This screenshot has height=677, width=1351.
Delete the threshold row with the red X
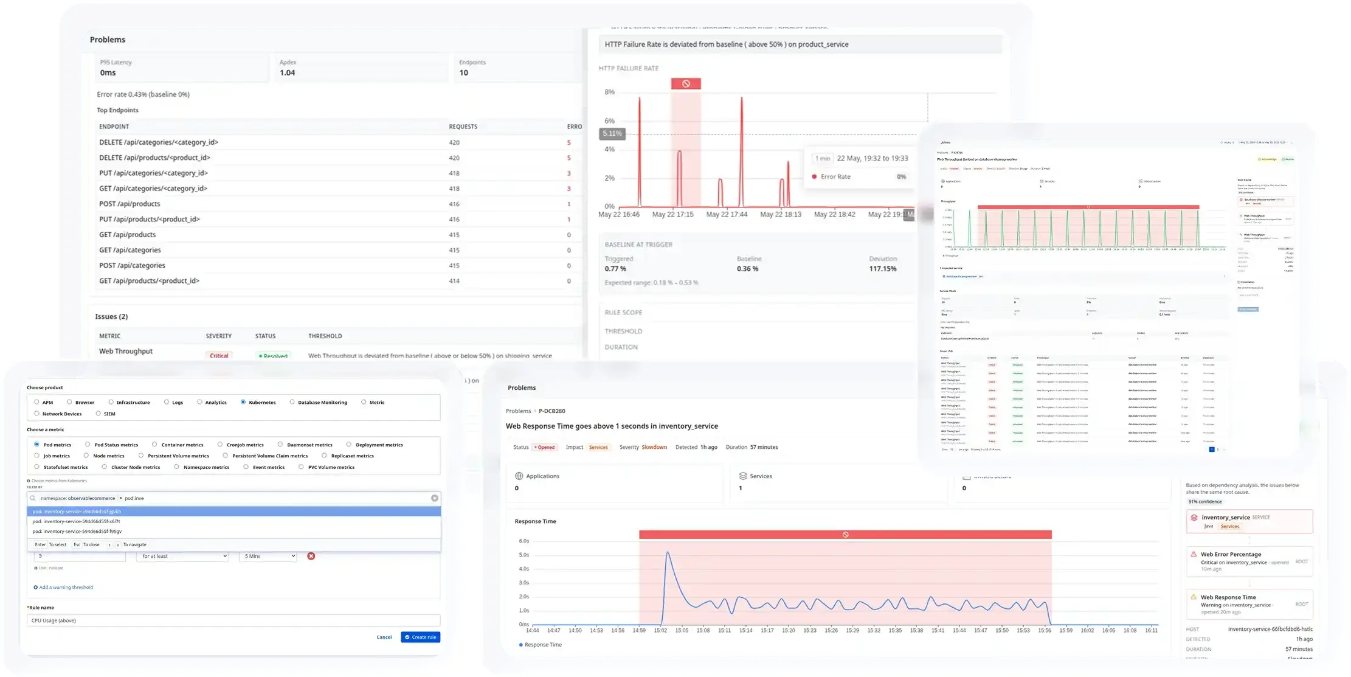click(311, 556)
